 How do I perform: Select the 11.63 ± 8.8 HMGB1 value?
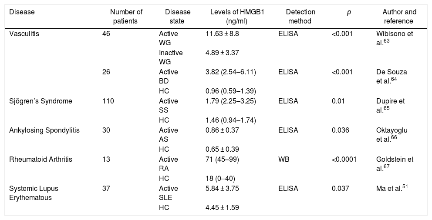[222, 33]
